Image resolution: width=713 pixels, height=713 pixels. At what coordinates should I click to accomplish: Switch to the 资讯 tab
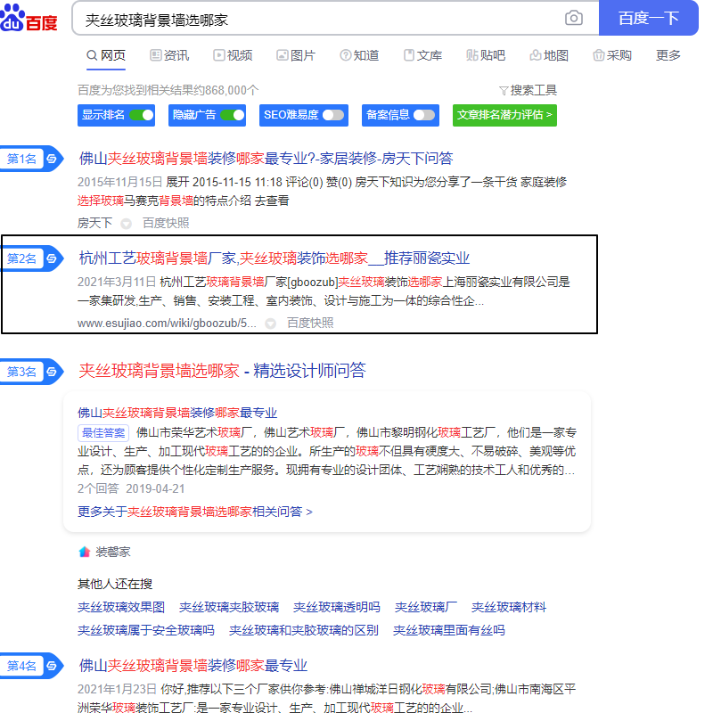pyautogui.click(x=169, y=55)
